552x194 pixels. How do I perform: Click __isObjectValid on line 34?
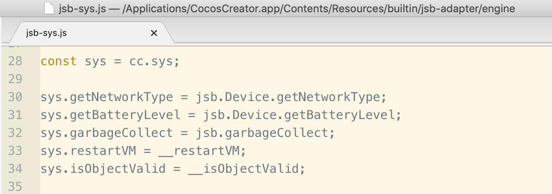(246, 169)
